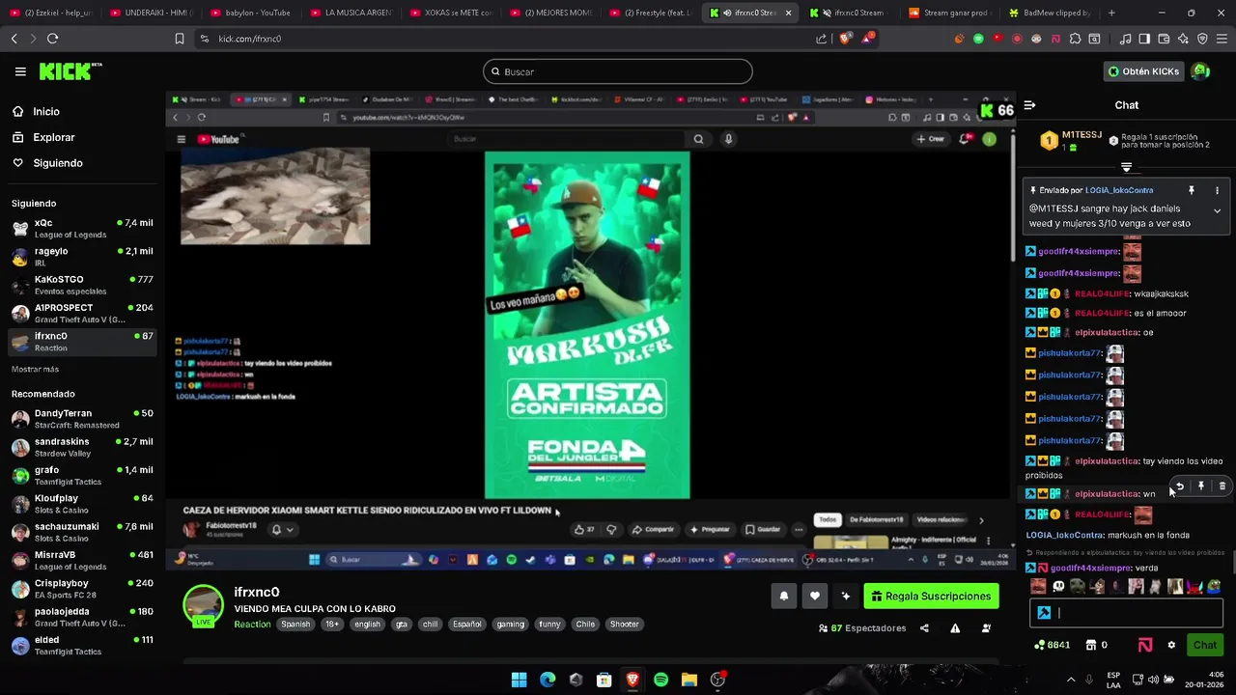
Task: Open KaKoSTGO channel in sidebar
Action: coord(82,285)
